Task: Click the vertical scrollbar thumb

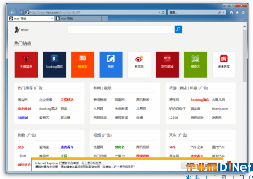Action: click(245, 56)
